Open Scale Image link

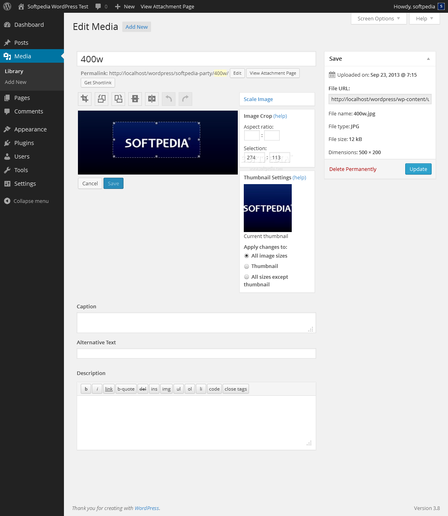coord(258,99)
